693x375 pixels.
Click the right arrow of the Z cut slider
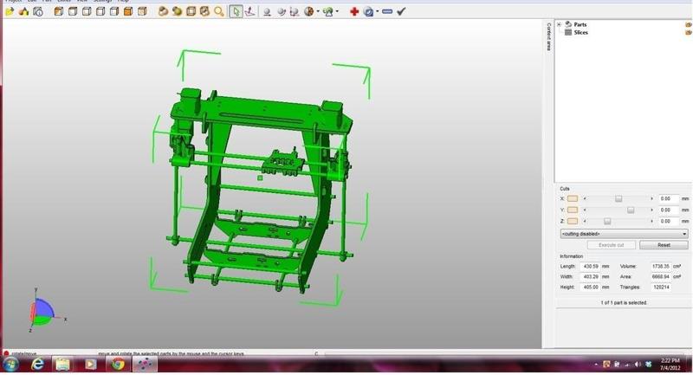[x=651, y=222]
